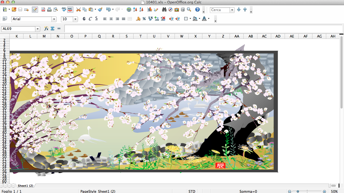This screenshot has width=344, height=193.
Task: Insert a hyperlink
Action: [x=129, y=10]
